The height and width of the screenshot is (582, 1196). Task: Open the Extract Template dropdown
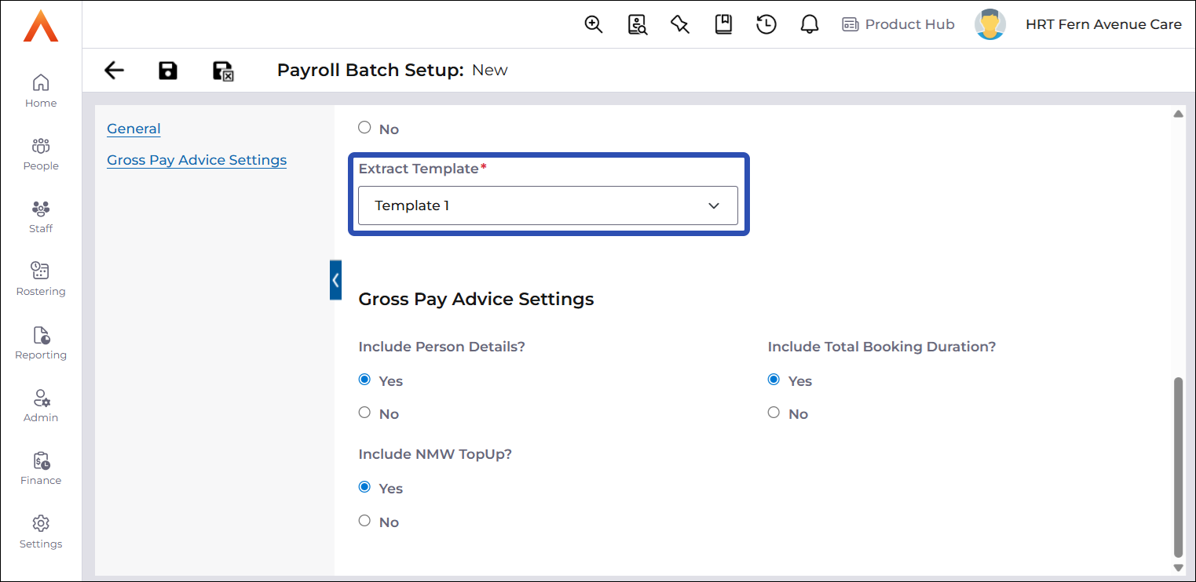click(547, 206)
